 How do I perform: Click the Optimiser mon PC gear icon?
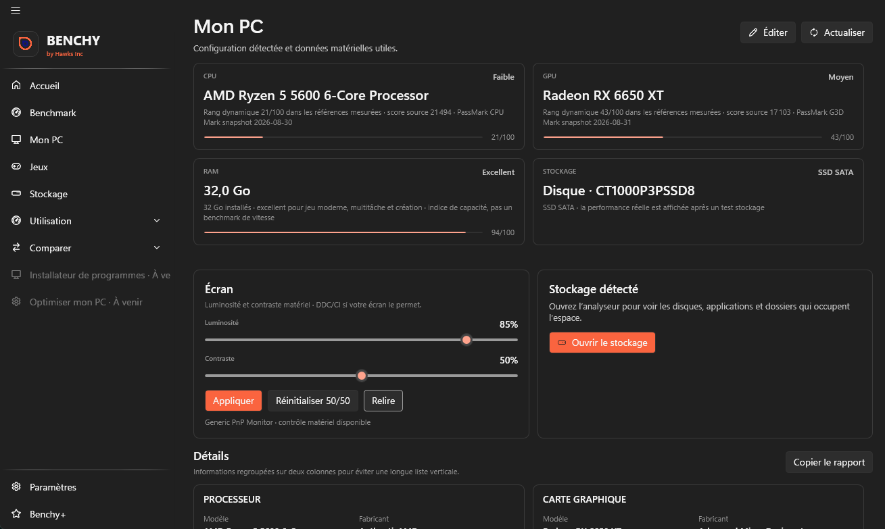[x=16, y=302]
